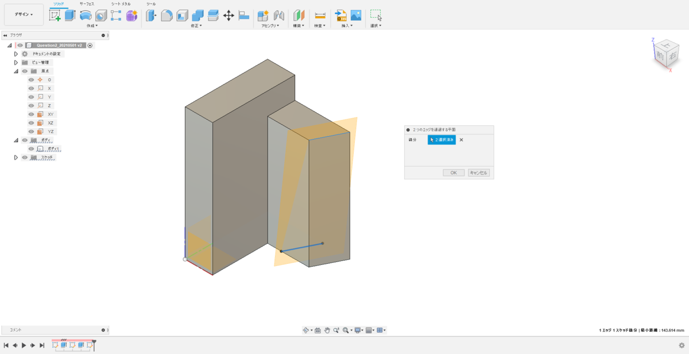
Task: Jump to timeline end
Action: tap(42, 345)
